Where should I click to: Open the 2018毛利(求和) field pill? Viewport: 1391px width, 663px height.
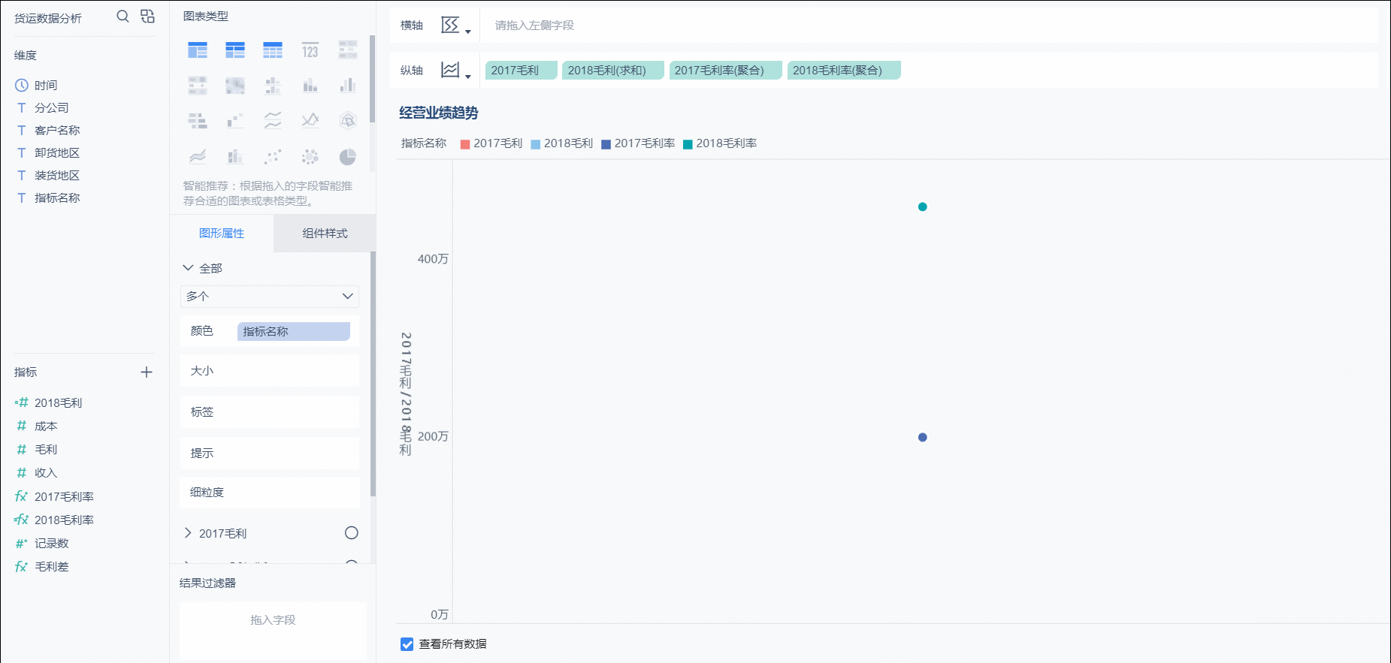(613, 71)
